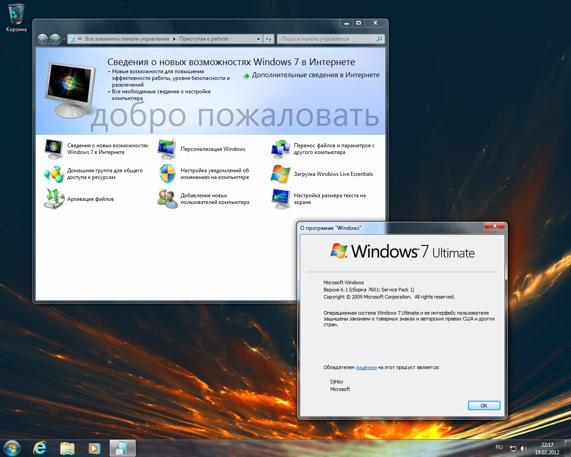Minimize the Control Panel window
Screen dimensions: 571x457
346,23
